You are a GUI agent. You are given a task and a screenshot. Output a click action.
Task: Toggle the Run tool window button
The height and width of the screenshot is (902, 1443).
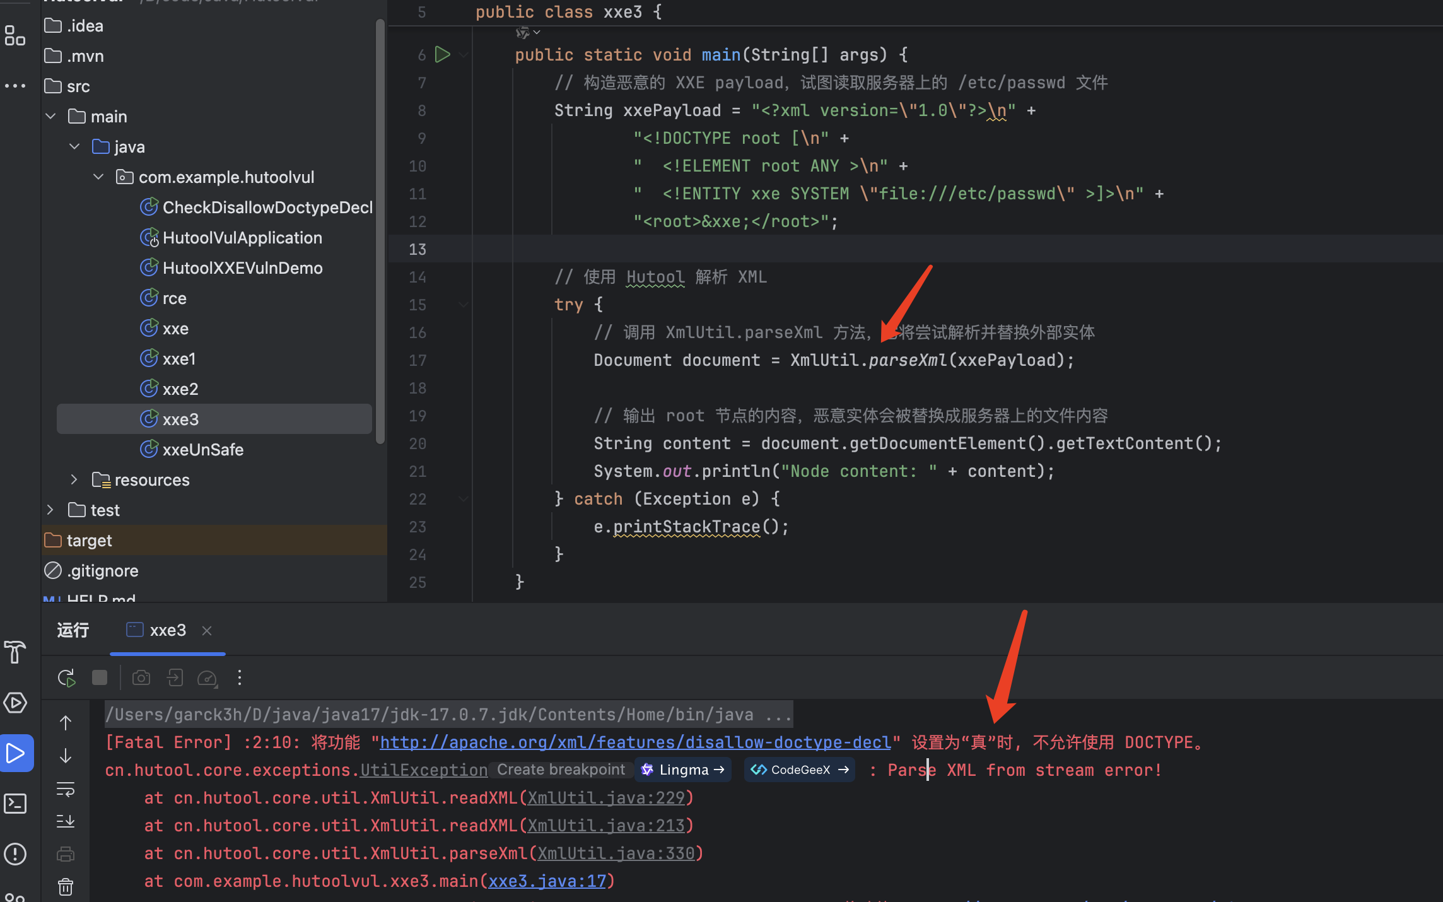click(x=16, y=753)
